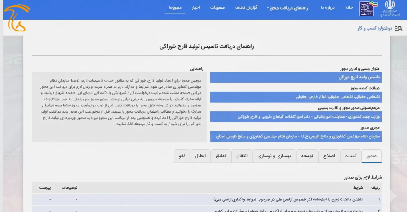Image resolution: width=407 pixels, height=212 pixels.
Task: Click the search icon near درختواره کسب و کار
Action: (x=399, y=28)
